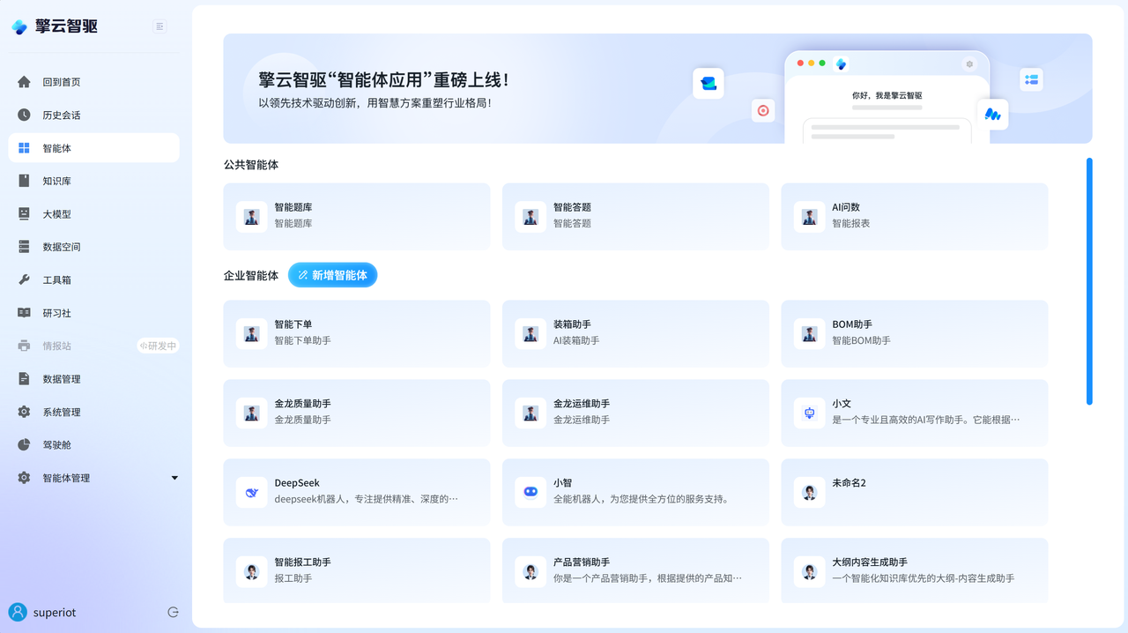The image size is (1128, 633).
Task: Expand the 智能体管理 menu chevron
Action: click(x=174, y=477)
